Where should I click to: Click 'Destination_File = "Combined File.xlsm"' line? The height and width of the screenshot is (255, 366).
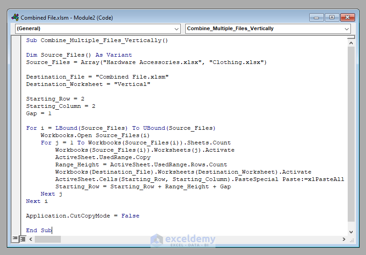pyautogui.click(x=97, y=77)
